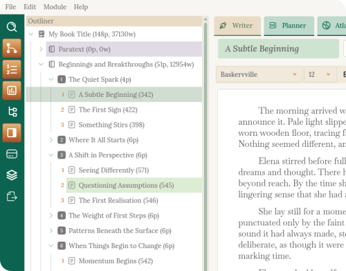The height and width of the screenshot is (271, 346).
Task: Click chapter 5 badge of Patterns Beneath the Surface
Action: point(62,231)
